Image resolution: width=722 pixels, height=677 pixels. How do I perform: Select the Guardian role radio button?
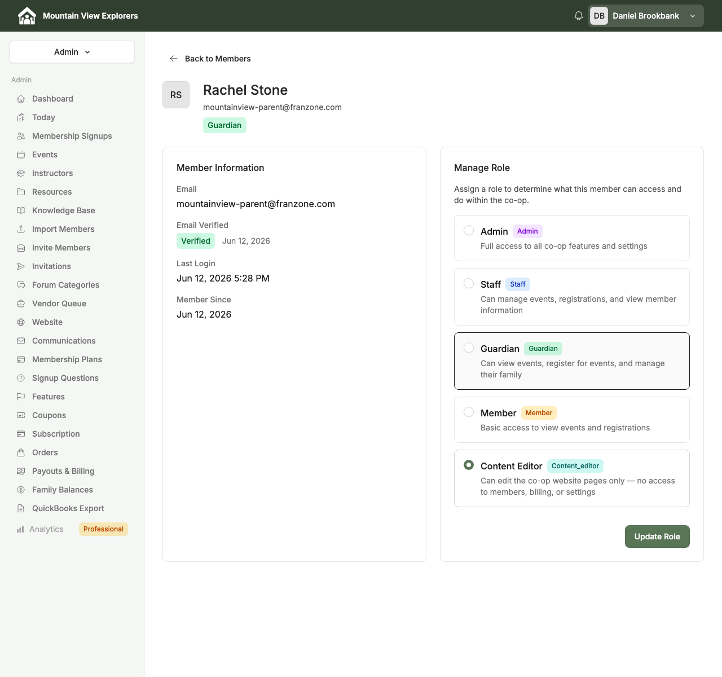point(469,348)
